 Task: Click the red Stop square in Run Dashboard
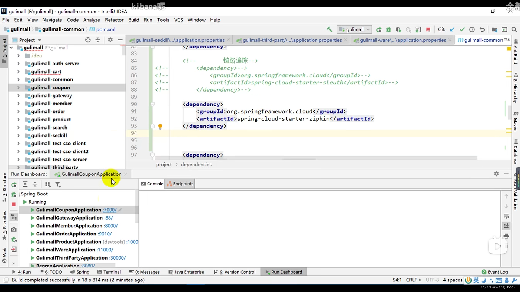pyautogui.click(x=14, y=204)
